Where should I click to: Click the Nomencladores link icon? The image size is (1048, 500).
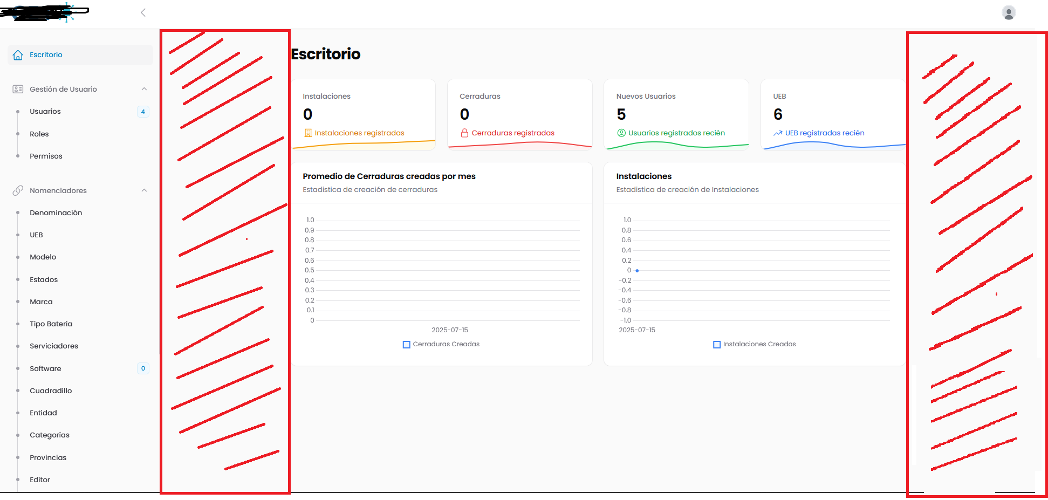click(18, 190)
